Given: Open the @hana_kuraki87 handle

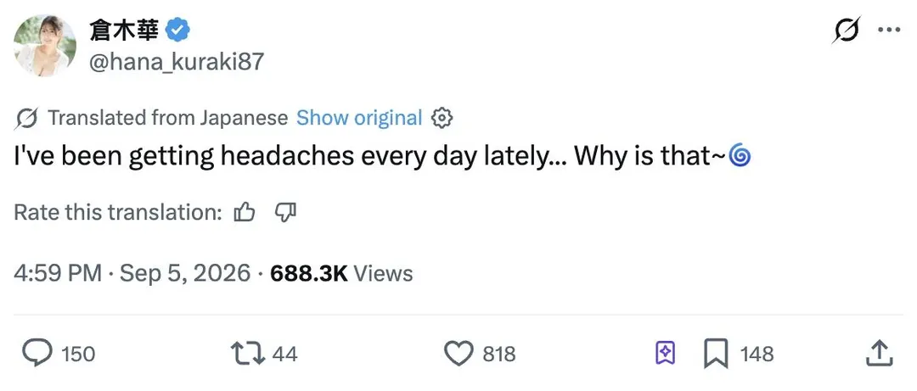Looking at the screenshot, I should click(177, 61).
